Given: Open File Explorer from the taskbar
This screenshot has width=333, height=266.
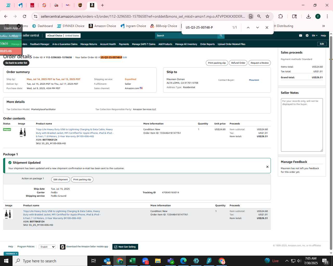Looking at the screenshot, I should pos(158,261).
